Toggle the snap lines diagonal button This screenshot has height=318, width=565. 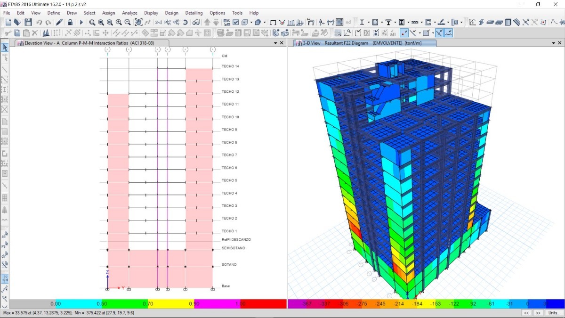(413, 33)
